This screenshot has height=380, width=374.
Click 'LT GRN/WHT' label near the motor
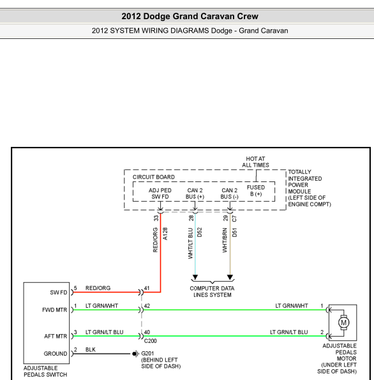click(x=292, y=306)
